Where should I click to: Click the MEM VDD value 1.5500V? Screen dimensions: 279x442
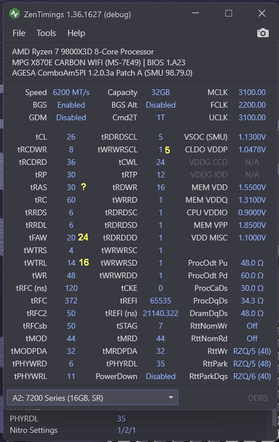pyautogui.click(x=252, y=187)
